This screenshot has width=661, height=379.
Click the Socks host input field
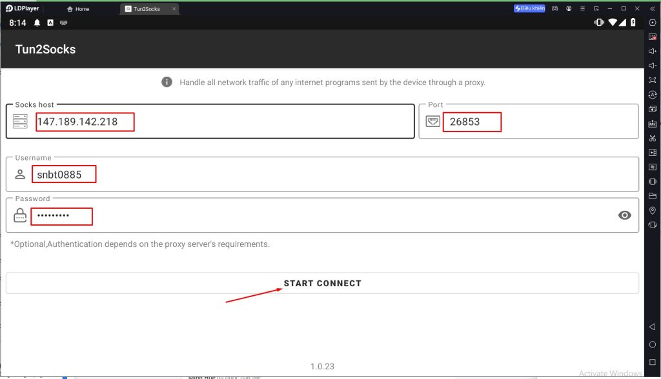pos(219,121)
